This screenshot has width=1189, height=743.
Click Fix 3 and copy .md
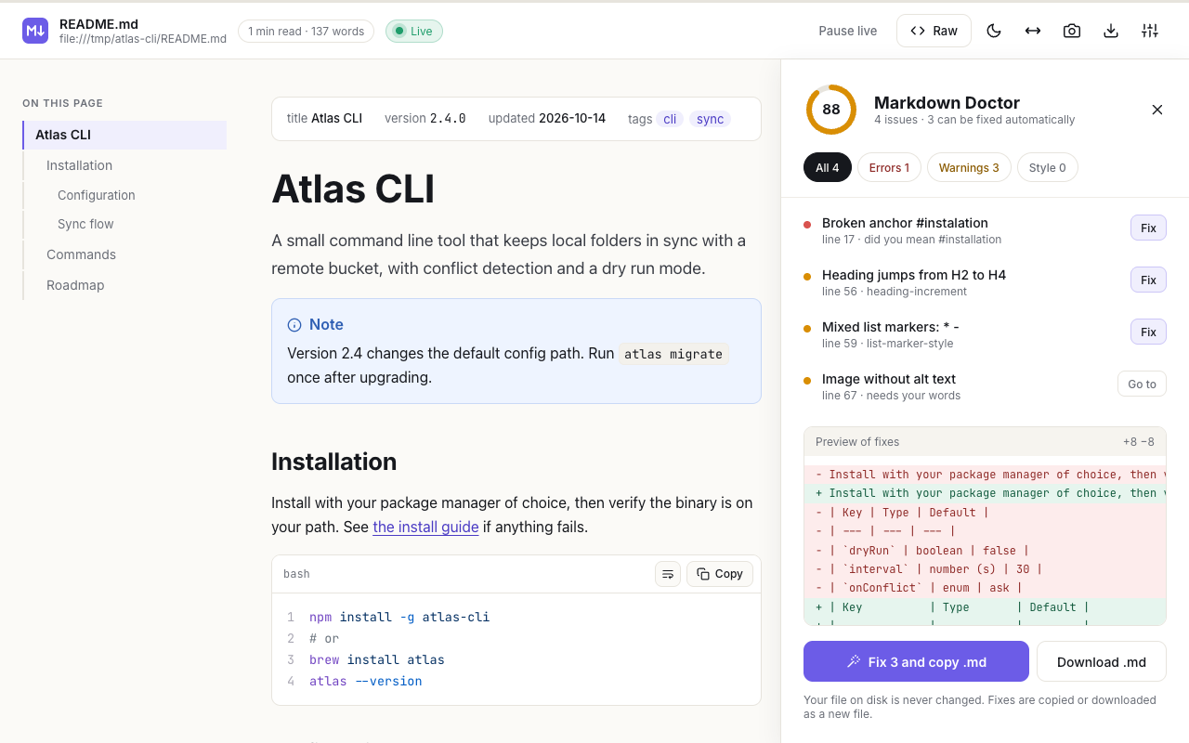[x=916, y=661]
